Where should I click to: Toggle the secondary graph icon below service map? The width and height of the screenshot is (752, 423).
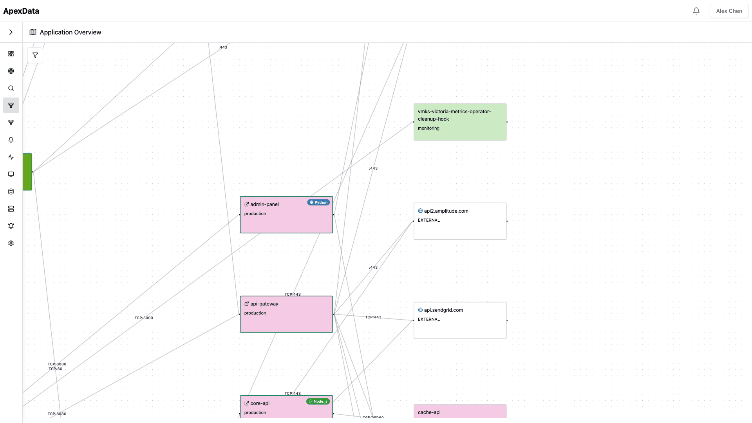coord(11,123)
